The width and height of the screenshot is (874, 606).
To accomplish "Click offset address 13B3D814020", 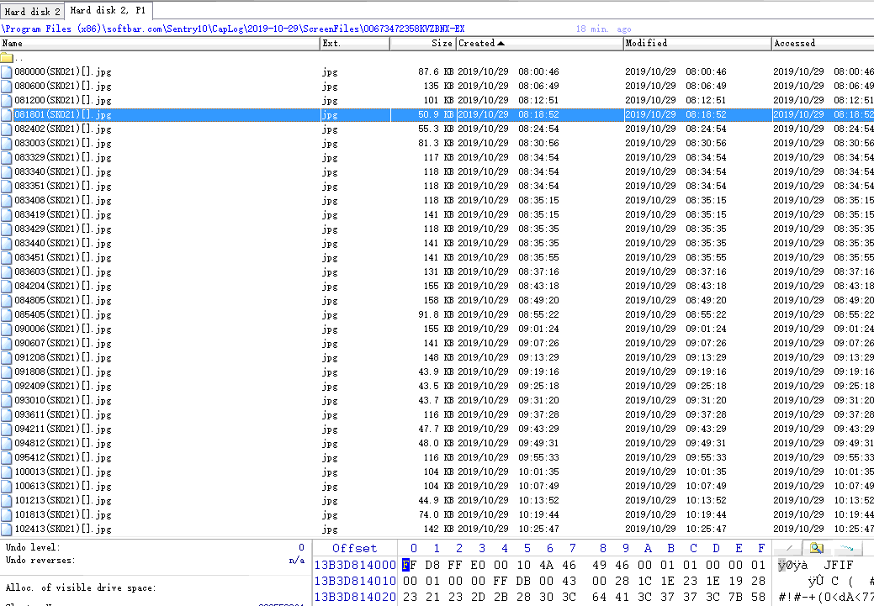I will (355, 597).
